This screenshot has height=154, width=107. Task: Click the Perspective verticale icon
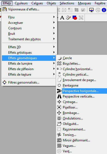click(x=59, y=96)
